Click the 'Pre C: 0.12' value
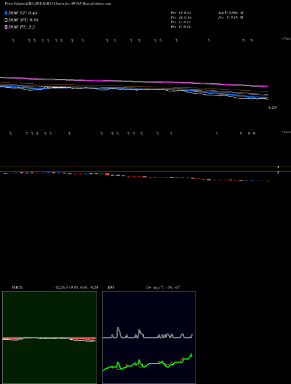Screen dimensions: 291x384 coord(181,27)
